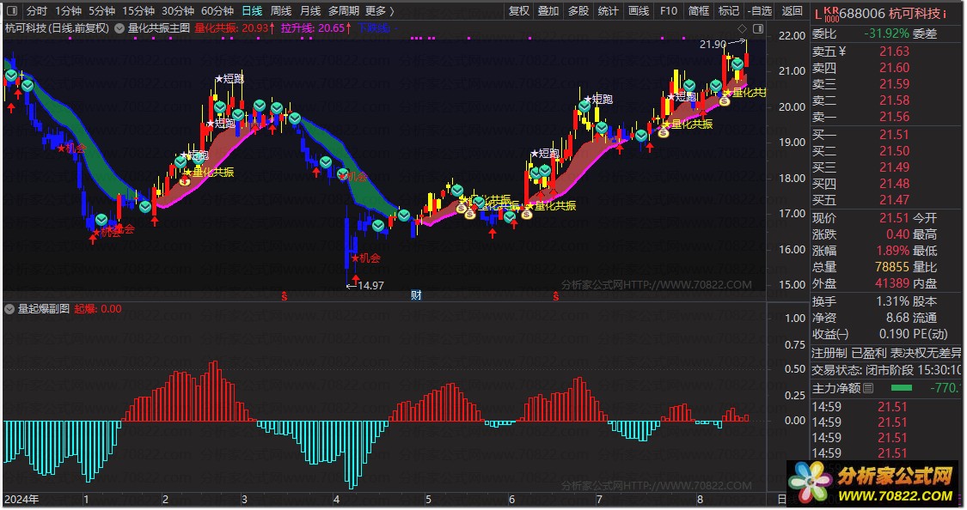Click the 标记 mark button
The width and height of the screenshot is (967, 510).
(728, 10)
